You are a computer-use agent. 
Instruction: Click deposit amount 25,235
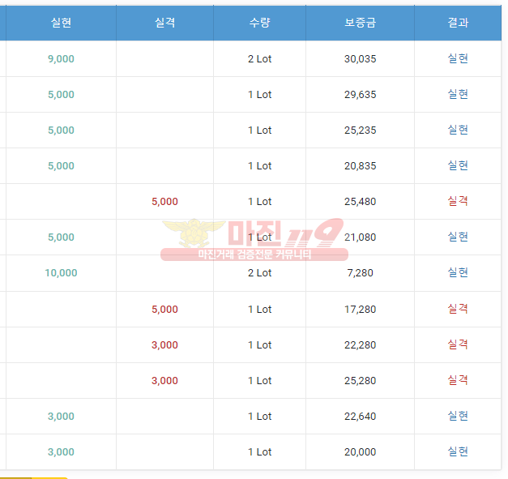(360, 130)
